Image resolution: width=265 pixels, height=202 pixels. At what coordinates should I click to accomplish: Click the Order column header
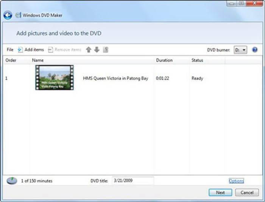tap(11, 60)
